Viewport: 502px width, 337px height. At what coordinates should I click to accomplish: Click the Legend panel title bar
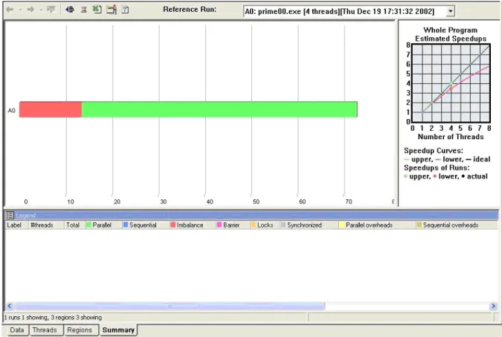coord(251,215)
